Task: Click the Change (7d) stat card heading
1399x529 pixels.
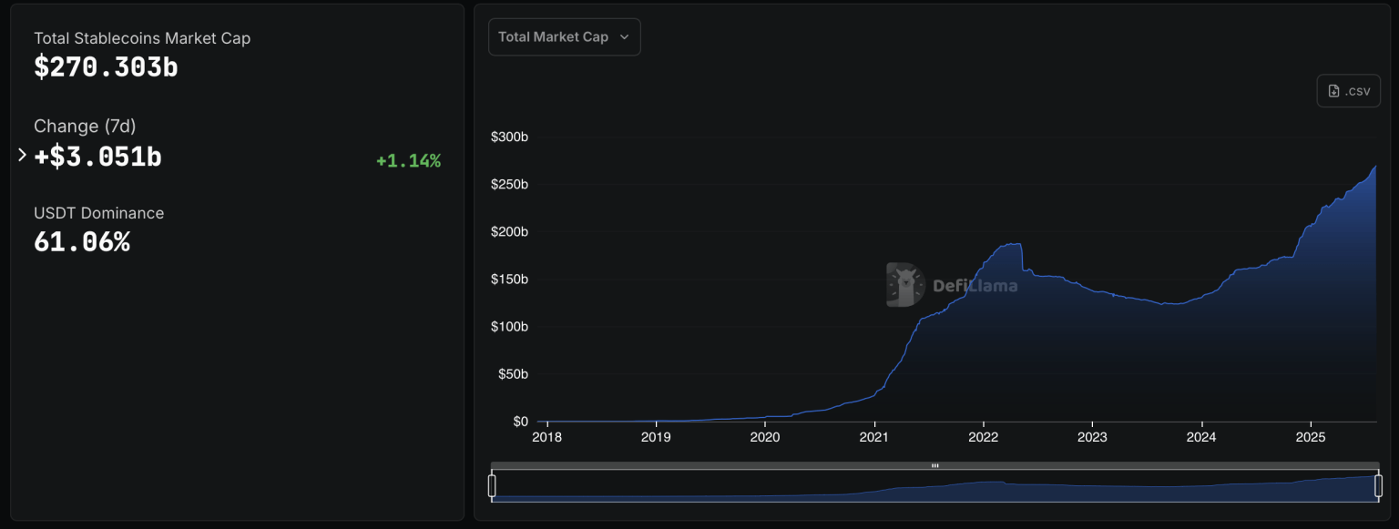Action: pyautogui.click(x=85, y=126)
